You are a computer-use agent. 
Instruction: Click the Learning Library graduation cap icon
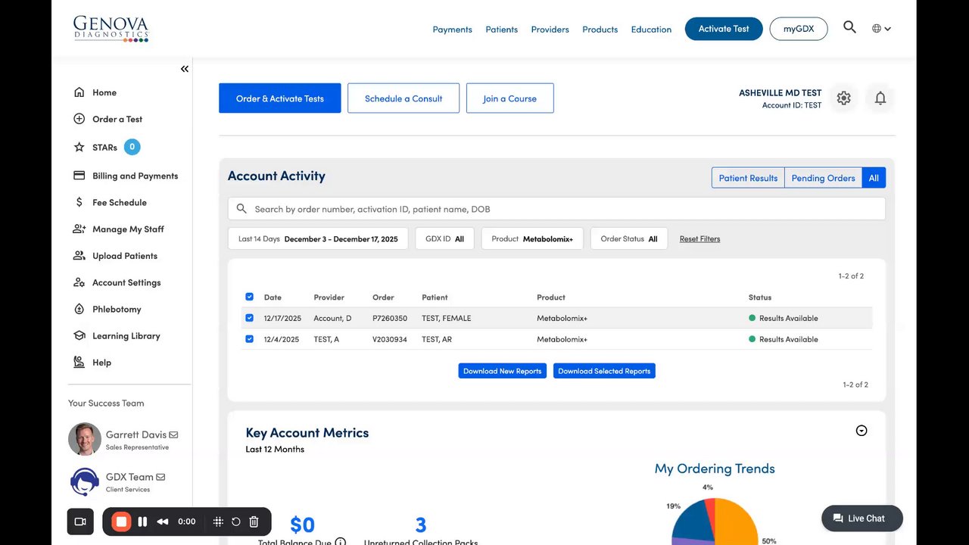(79, 335)
